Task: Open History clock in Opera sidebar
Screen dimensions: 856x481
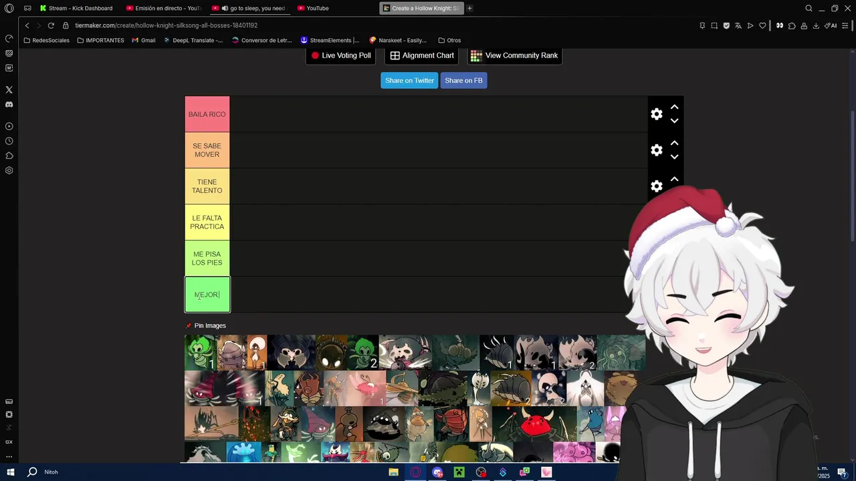Action: tap(9, 141)
